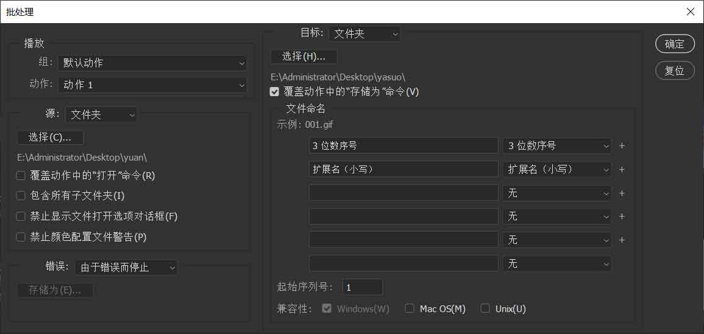Click the plus icon beside 3 位数序号 row
704x334 pixels.
pos(622,146)
